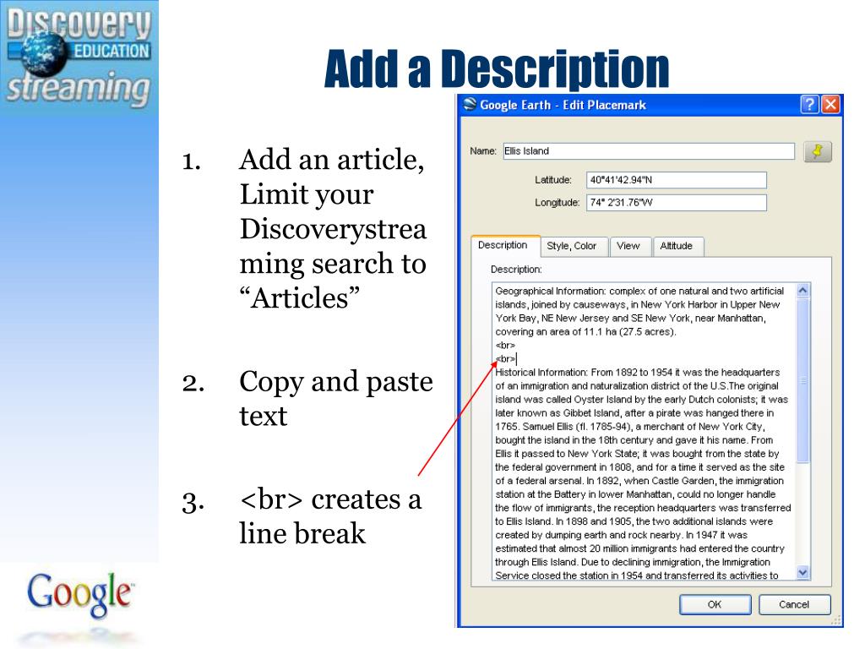Click the Google Earth logo in title bar

470,104
